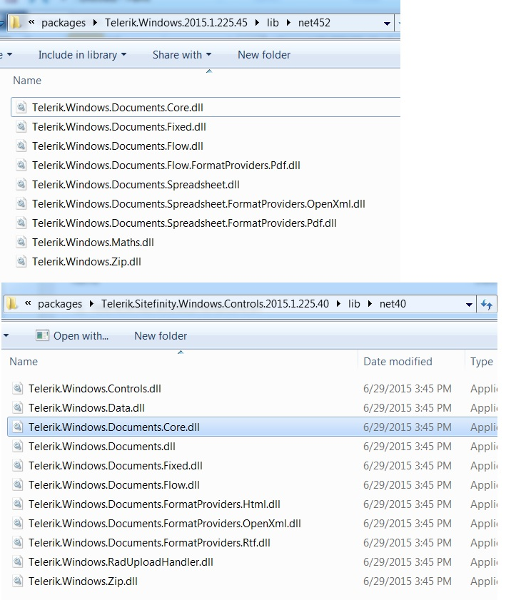Screen dimensions: 511x600
Task: Click the Open with icon in the toolbar
Action: (x=43, y=336)
